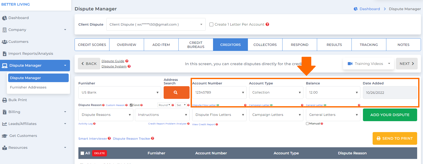Open the Dispute Reasons dropdown
The height and width of the screenshot is (164, 423).
point(106,115)
